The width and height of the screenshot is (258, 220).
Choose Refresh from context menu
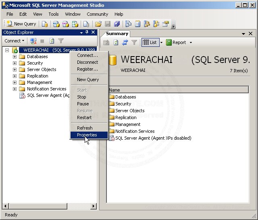pyautogui.click(x=89, y=128)
